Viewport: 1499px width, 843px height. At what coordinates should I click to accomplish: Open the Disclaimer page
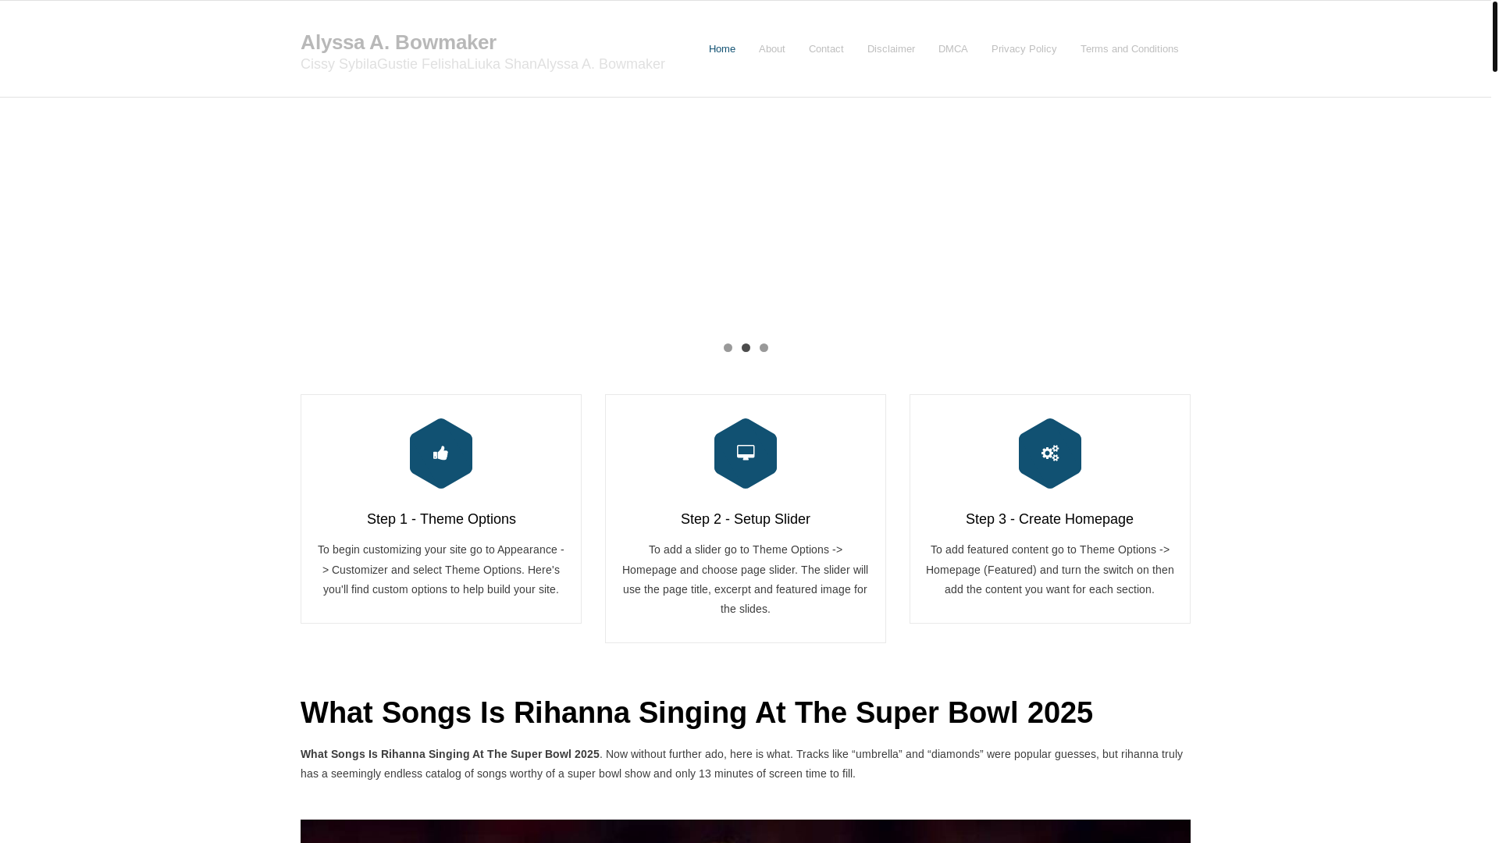(891, 49)
